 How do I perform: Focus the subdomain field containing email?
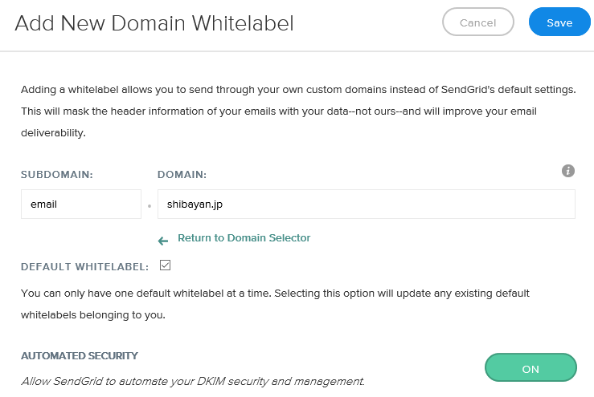[81, 204]
